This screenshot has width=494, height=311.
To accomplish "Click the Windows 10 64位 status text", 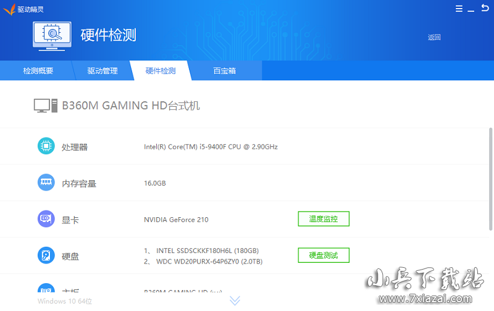I will click(x=65, y=301).
